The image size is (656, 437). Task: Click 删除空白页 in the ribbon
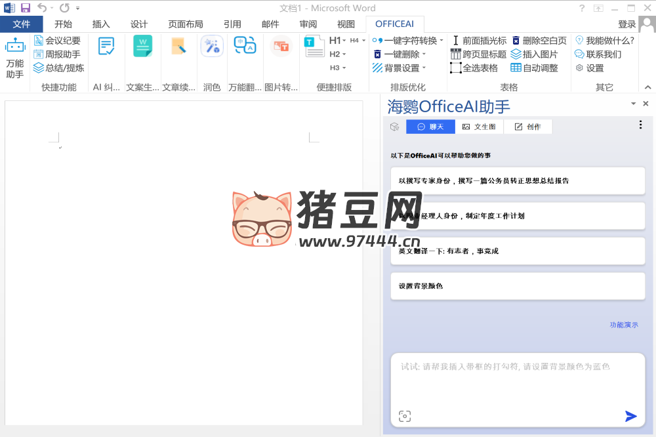[x=539, y=41]
